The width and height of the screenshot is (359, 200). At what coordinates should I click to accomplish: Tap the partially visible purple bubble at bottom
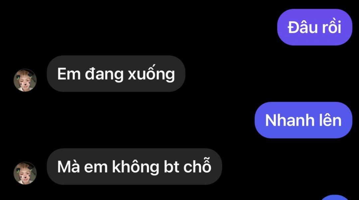tap(335, 197)
